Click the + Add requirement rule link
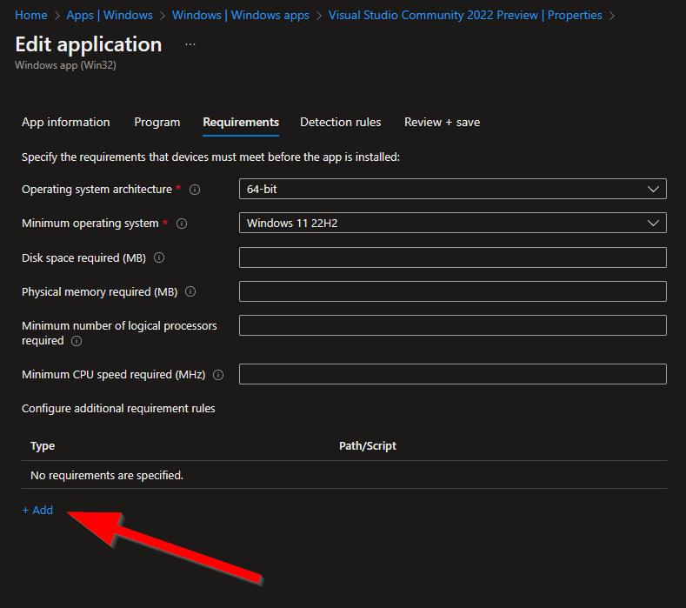The height and width of the screenshot is (608, 686). [x=37, y=510]
